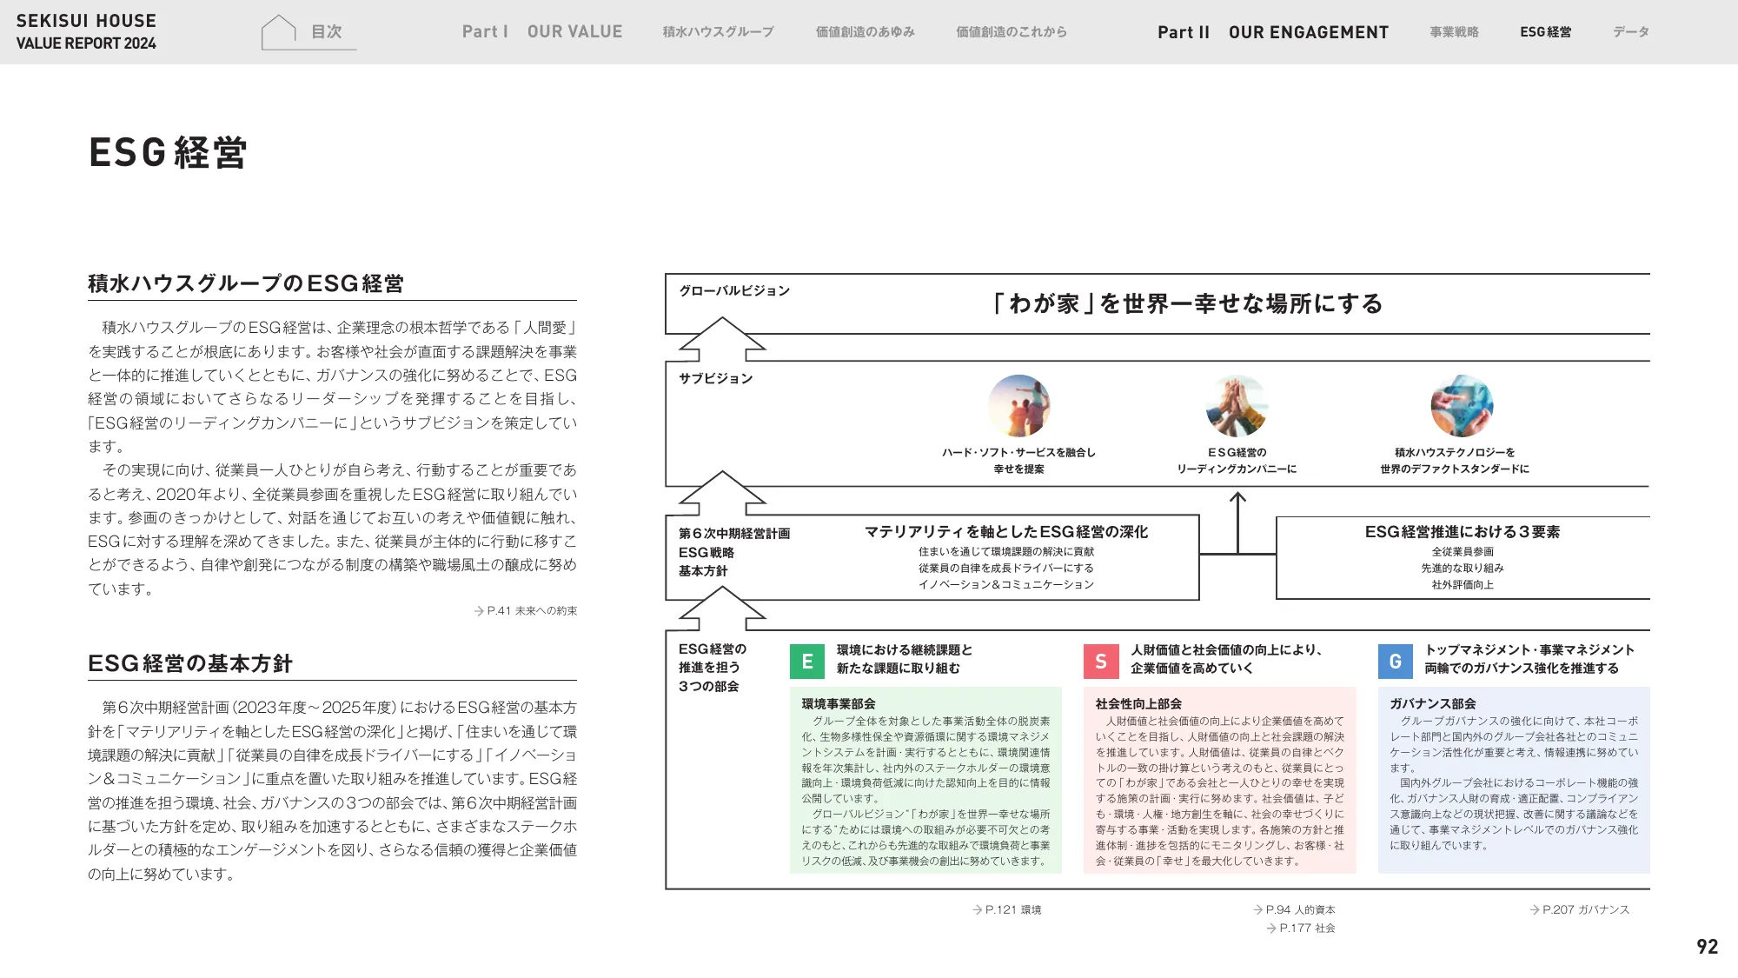Click the joined hands photo above ESG経営の
This screenshot has width=1738, height=978.
pos(1237,406)
